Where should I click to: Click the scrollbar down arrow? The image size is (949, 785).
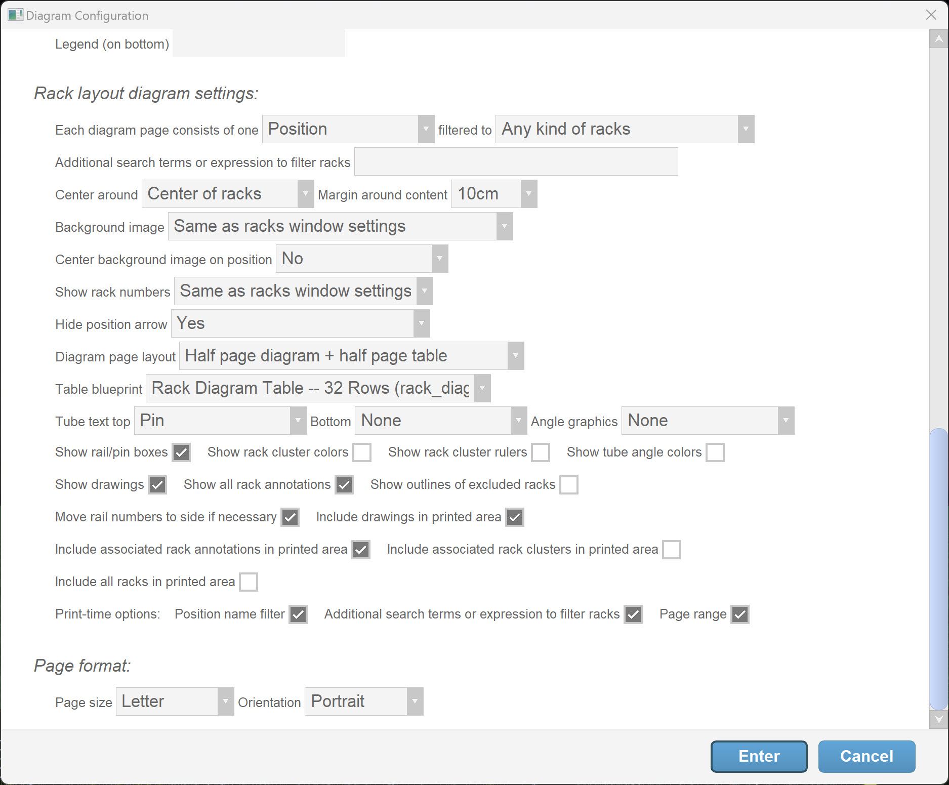click(939, 719)
